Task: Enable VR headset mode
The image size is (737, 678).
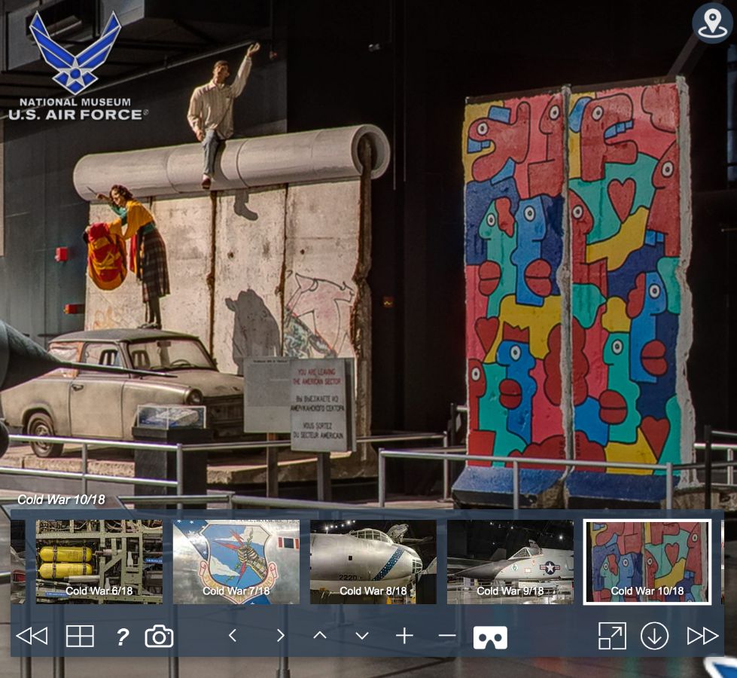Action: coord(490,637)
